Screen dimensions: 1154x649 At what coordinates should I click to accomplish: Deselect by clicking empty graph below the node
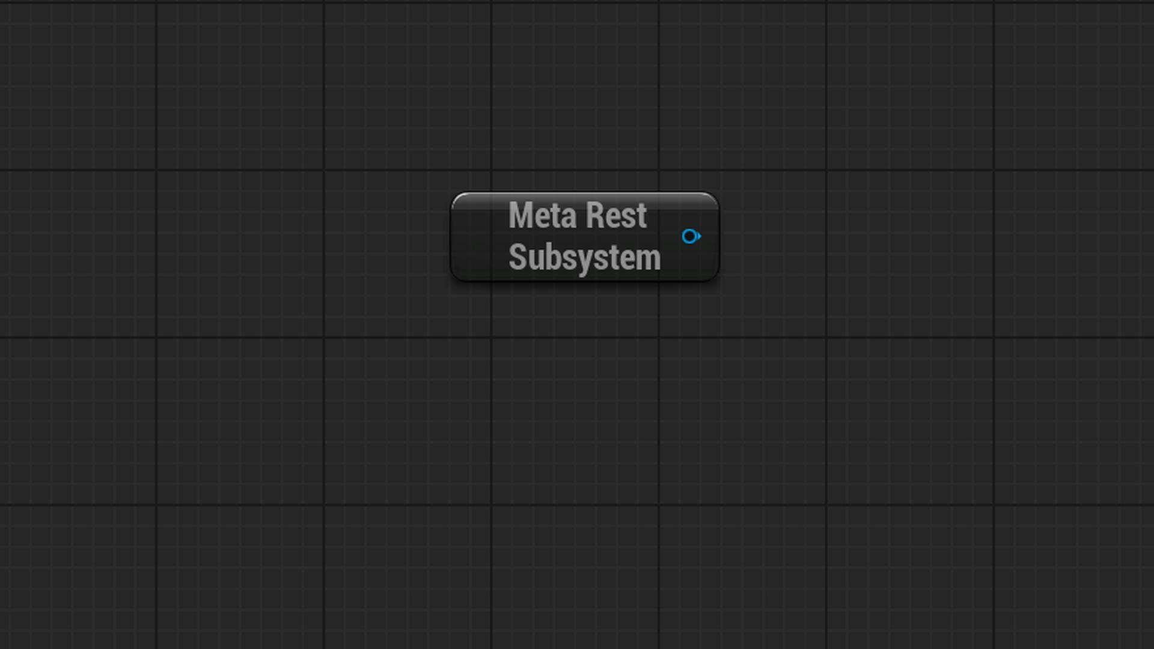(x=585, y=421)
